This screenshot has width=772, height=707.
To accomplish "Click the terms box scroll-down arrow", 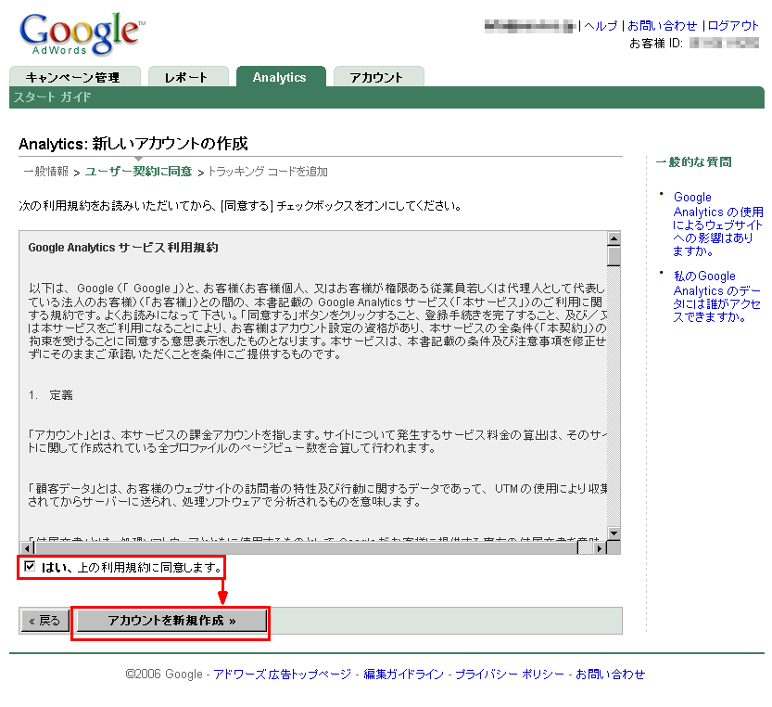I will point(614,533).
